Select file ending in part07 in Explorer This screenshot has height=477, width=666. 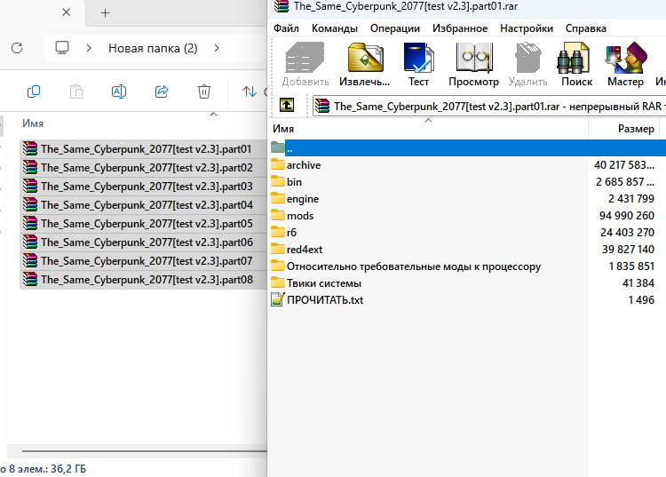click(x=143, y=261)
